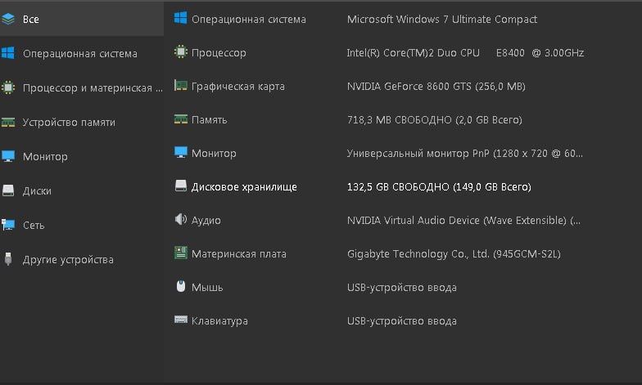Click the speaker icon beside 'Аудио'
The image size is (642, 385).
180,219
